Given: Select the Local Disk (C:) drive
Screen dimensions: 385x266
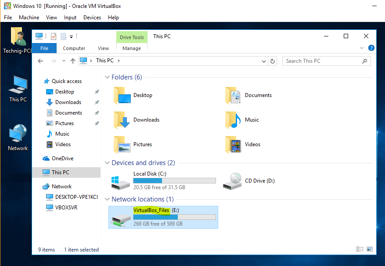Looking at the screenshot, I should (x=162, y=180).
